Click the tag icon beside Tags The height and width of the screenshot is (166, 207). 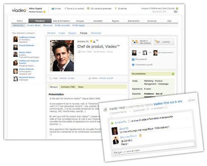pos(51,78)
